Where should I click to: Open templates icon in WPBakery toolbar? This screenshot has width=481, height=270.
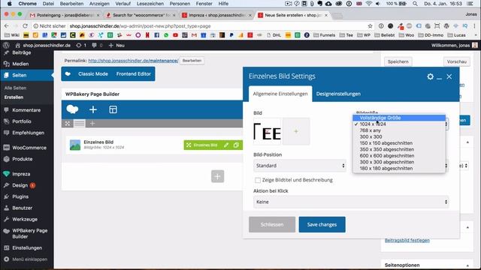click(113, 109)
